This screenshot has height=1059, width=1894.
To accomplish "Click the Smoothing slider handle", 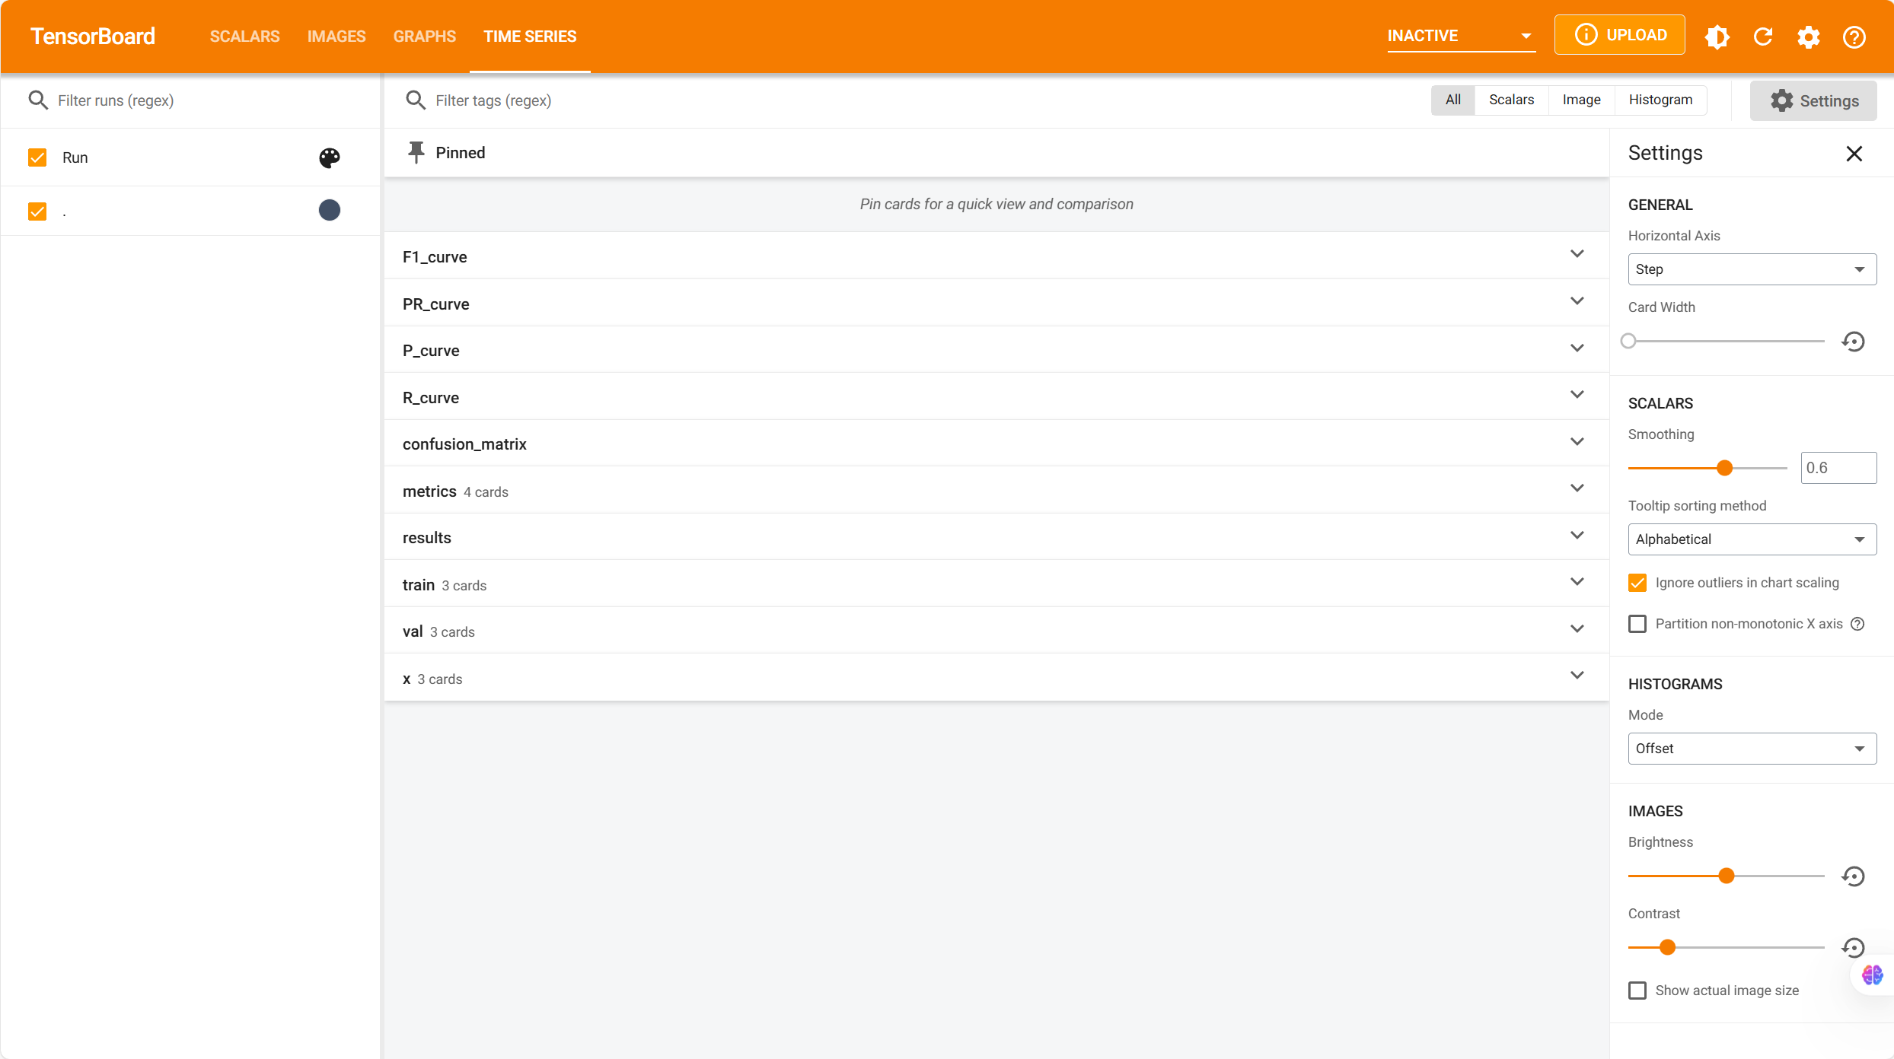I will click(1725, 468).
